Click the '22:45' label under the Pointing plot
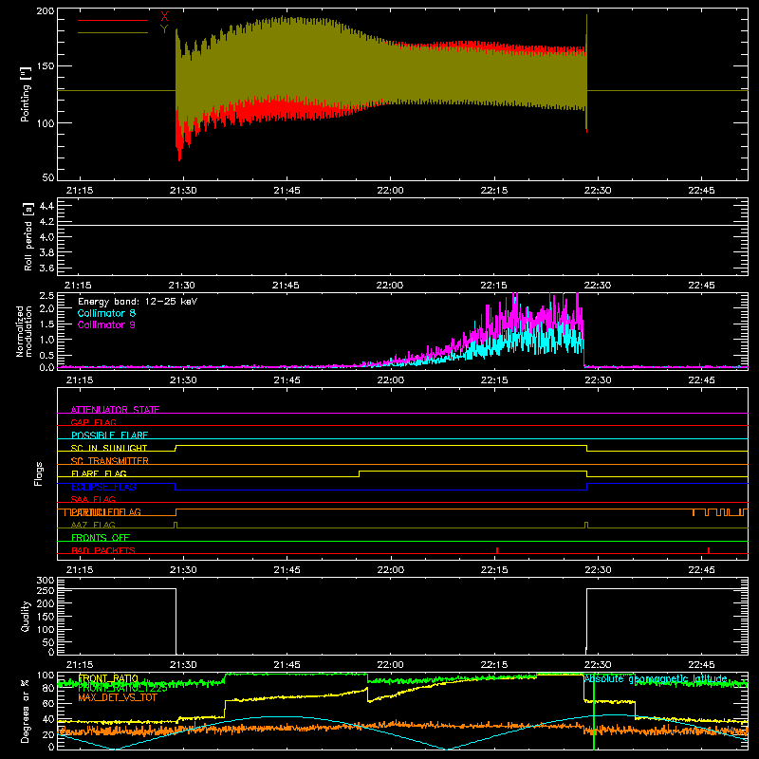 point(701,191)
